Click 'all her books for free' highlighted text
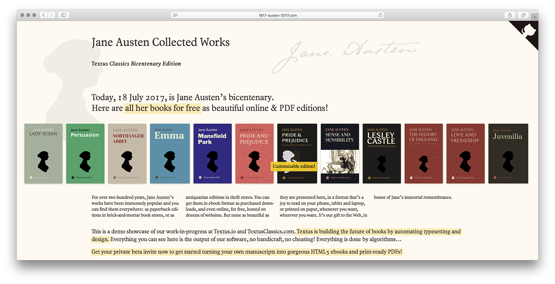This screenshot has height=284, width=555. [x=163, y=108]
